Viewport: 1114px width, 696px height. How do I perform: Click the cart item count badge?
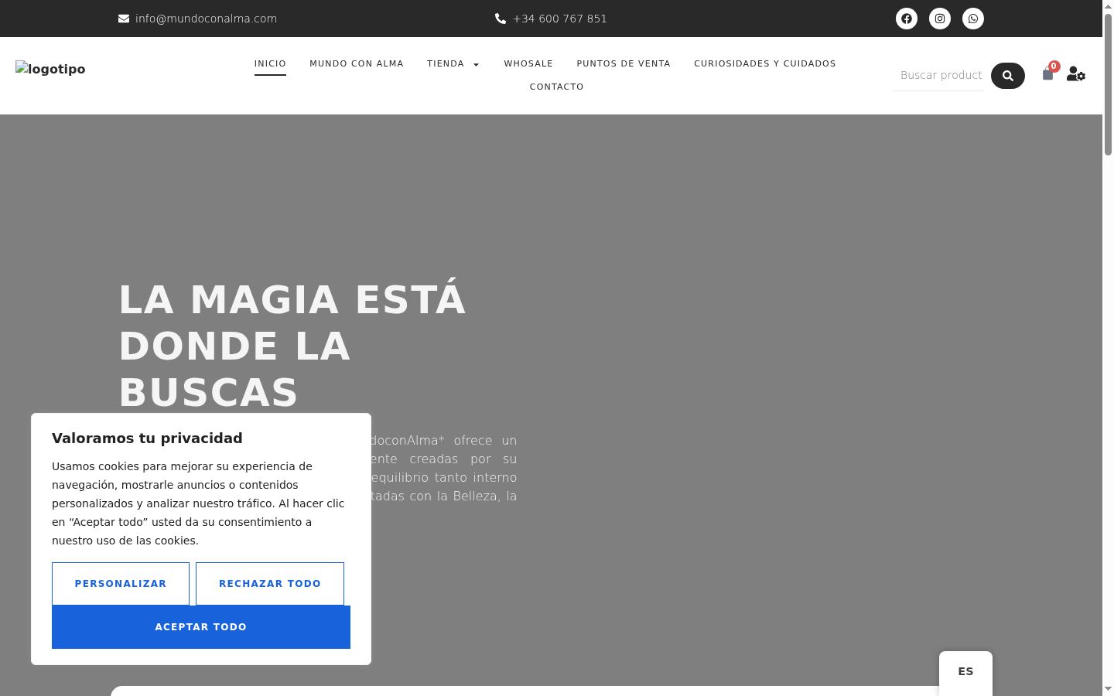click(1054, 67)
